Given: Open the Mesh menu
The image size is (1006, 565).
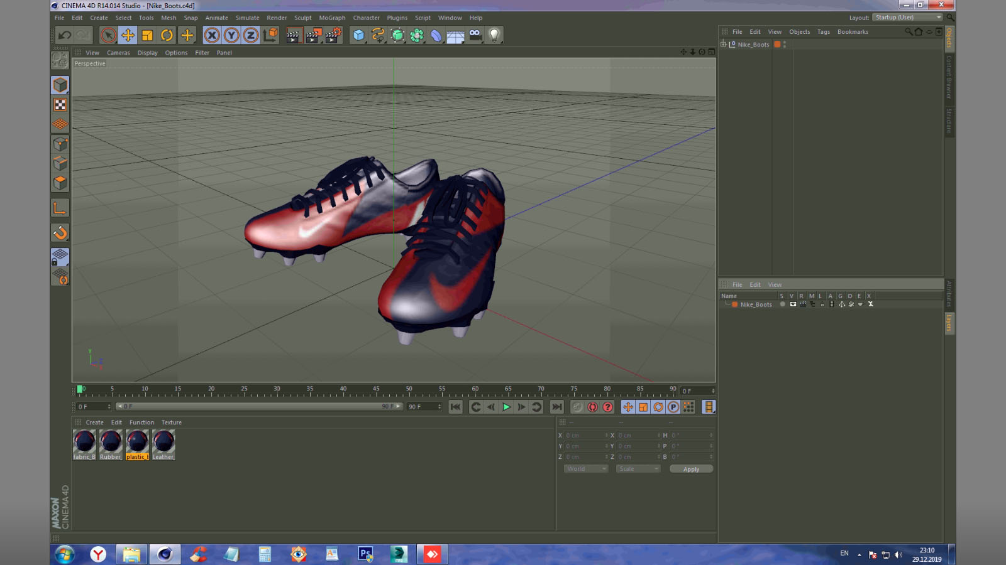Looking at the screenshot, I should 169,18.
